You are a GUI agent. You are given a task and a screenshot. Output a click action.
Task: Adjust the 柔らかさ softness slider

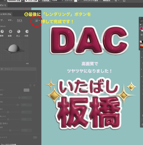(8, 119)
